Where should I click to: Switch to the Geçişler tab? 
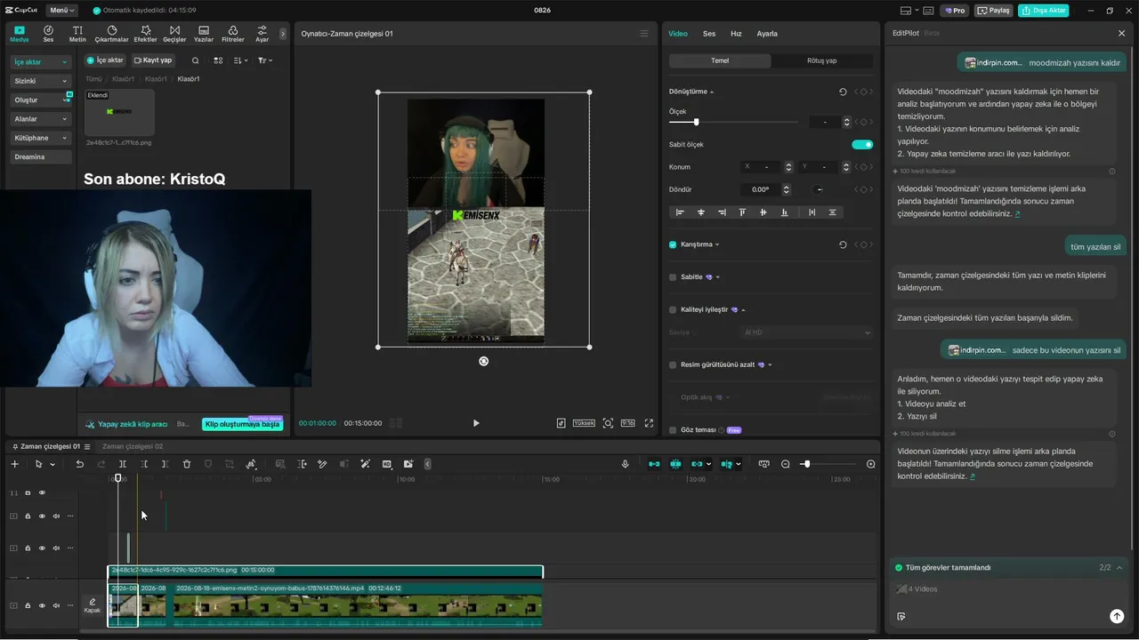pyautogui.click(x=174, y=34)
